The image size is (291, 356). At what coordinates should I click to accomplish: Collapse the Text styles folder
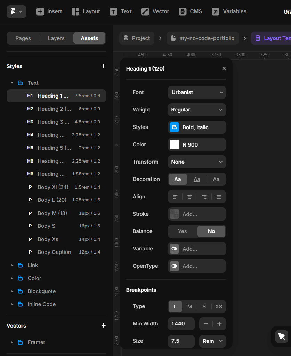pyautogui.click(x=12, y=83)
